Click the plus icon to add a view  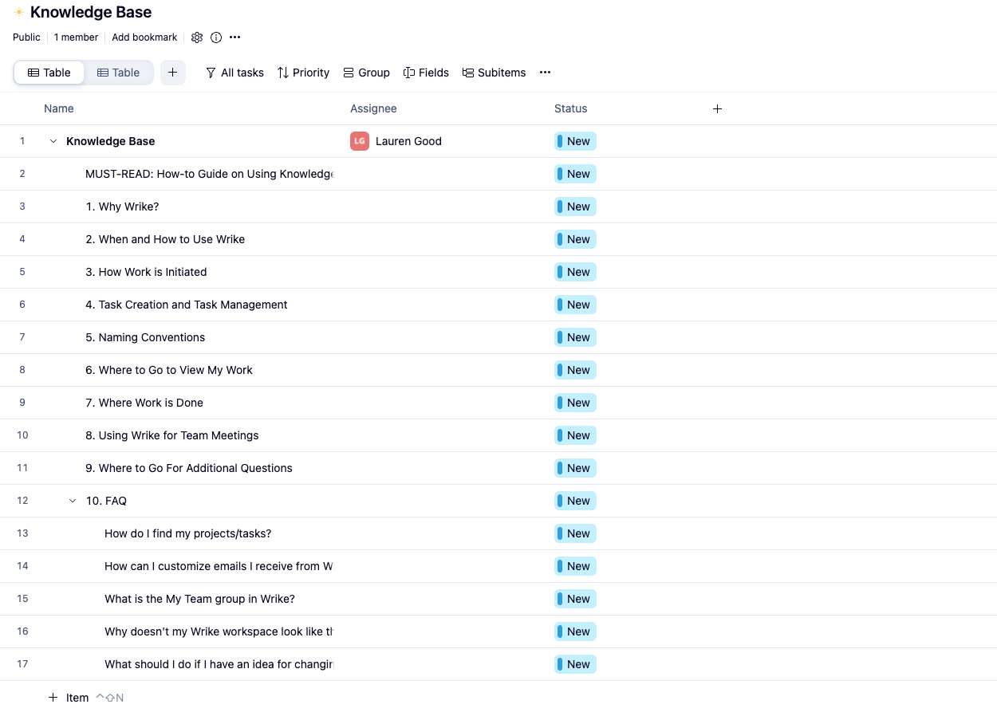(x=172, y=72)
